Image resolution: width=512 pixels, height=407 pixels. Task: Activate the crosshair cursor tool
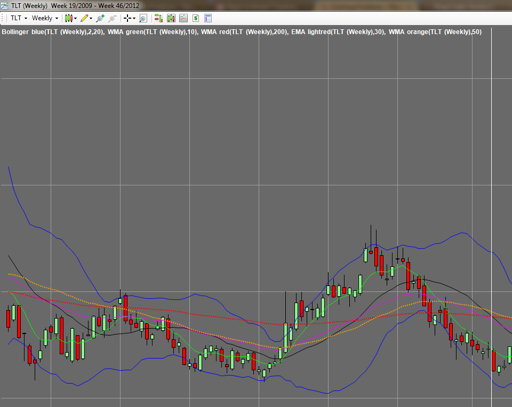click(x=127, y=18)
